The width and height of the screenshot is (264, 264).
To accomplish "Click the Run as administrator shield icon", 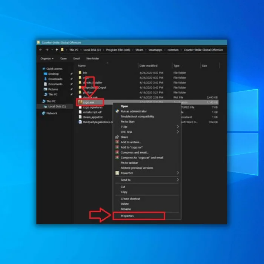I will pyautogui.click(x=117, y=111).
